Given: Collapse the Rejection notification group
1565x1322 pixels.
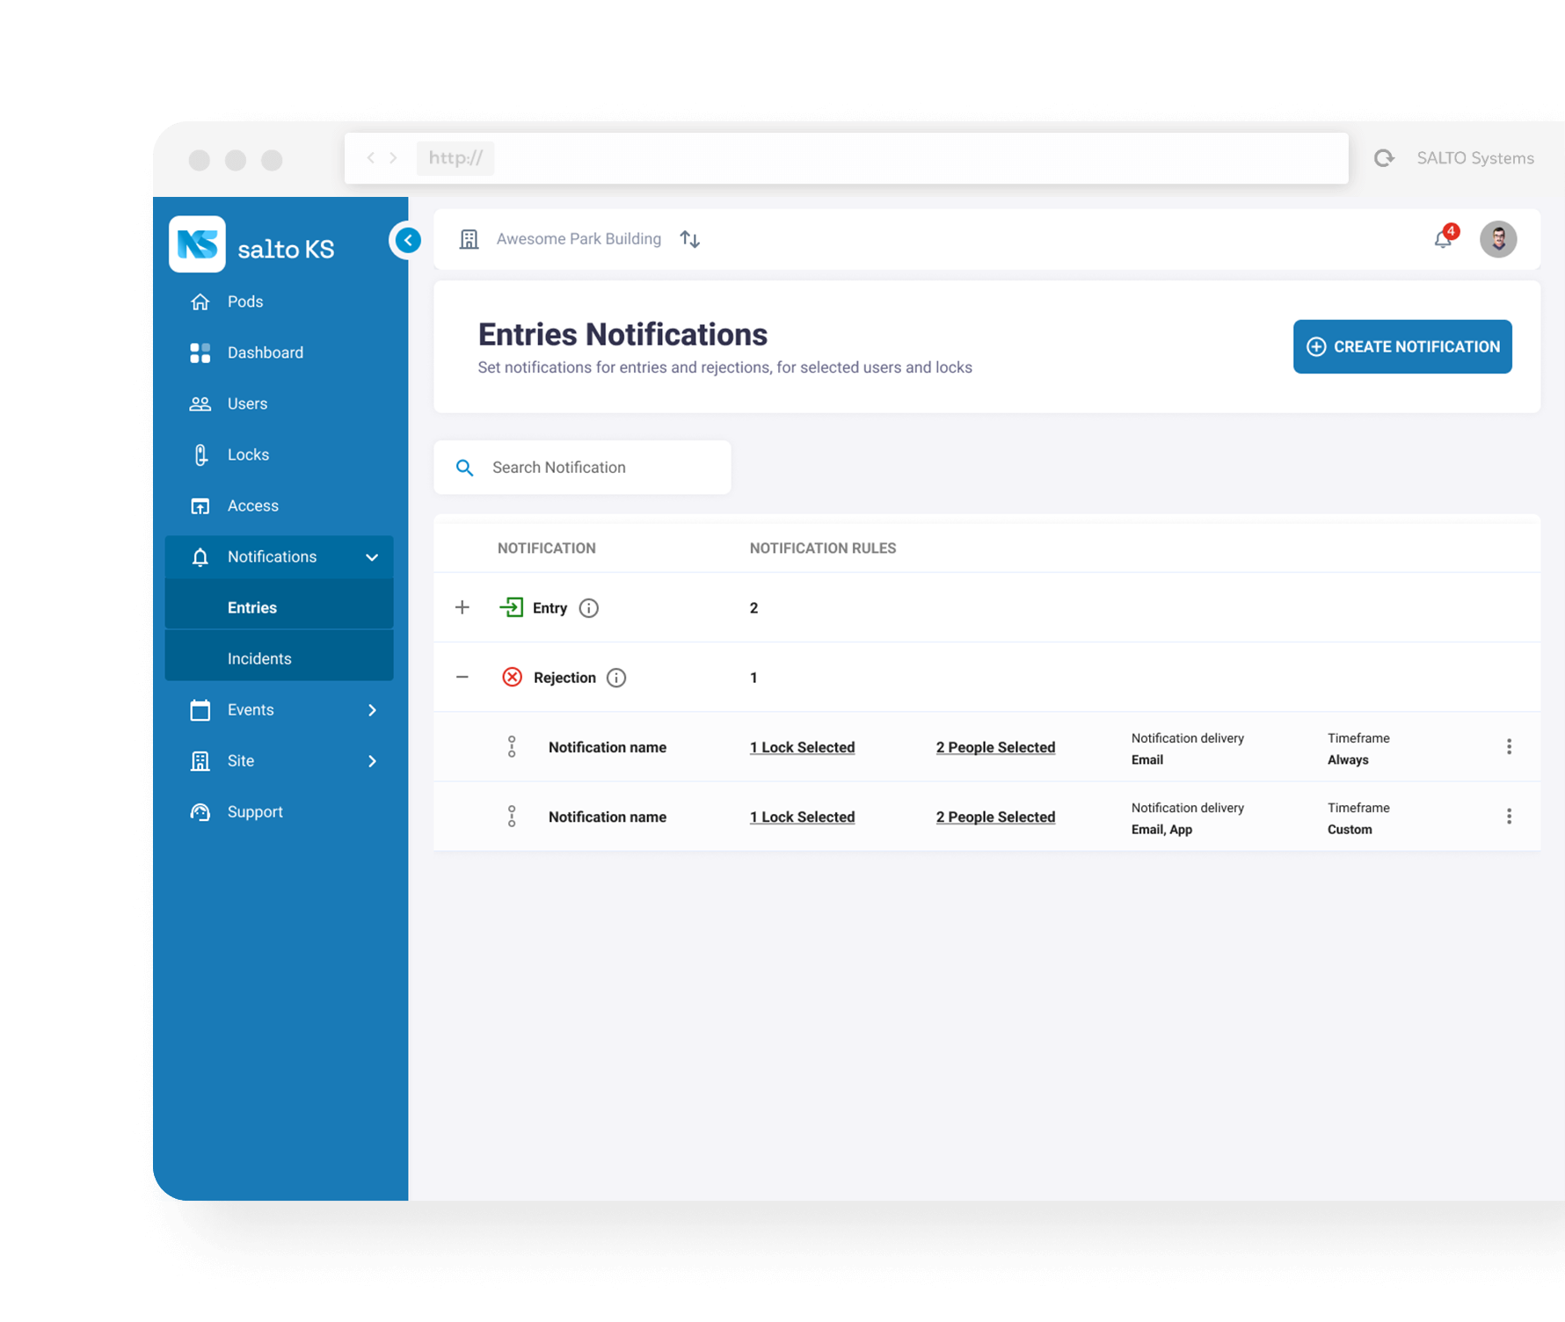Looking at the screenshot, I should 462,678.
